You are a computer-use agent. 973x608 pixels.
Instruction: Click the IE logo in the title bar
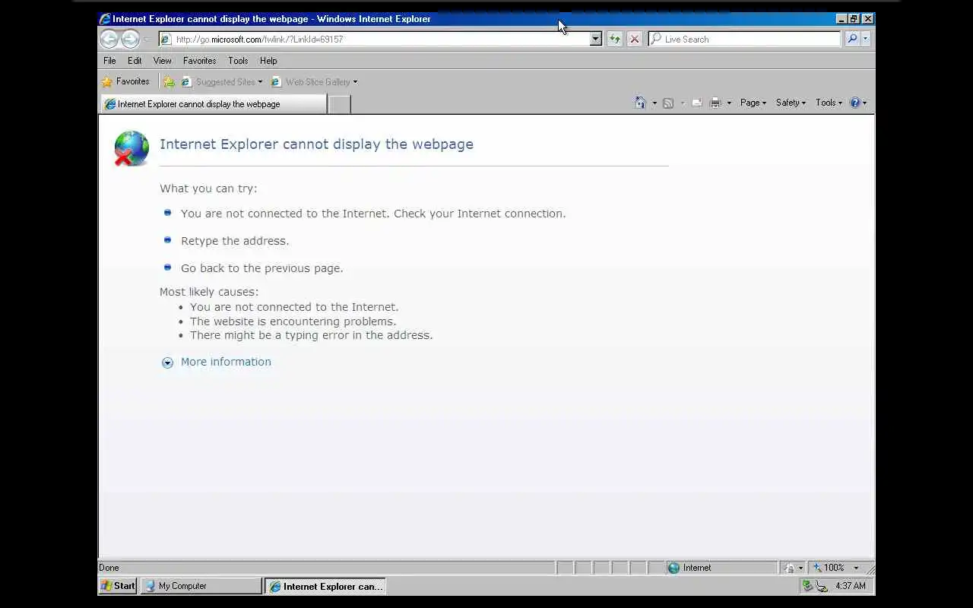click(x=105, y=18)
